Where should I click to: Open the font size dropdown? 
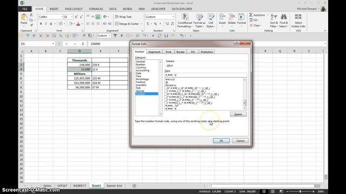(x=72, y=17)
